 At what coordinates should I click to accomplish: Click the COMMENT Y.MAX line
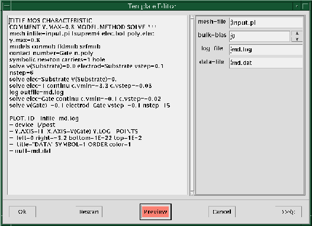[83, 27]
